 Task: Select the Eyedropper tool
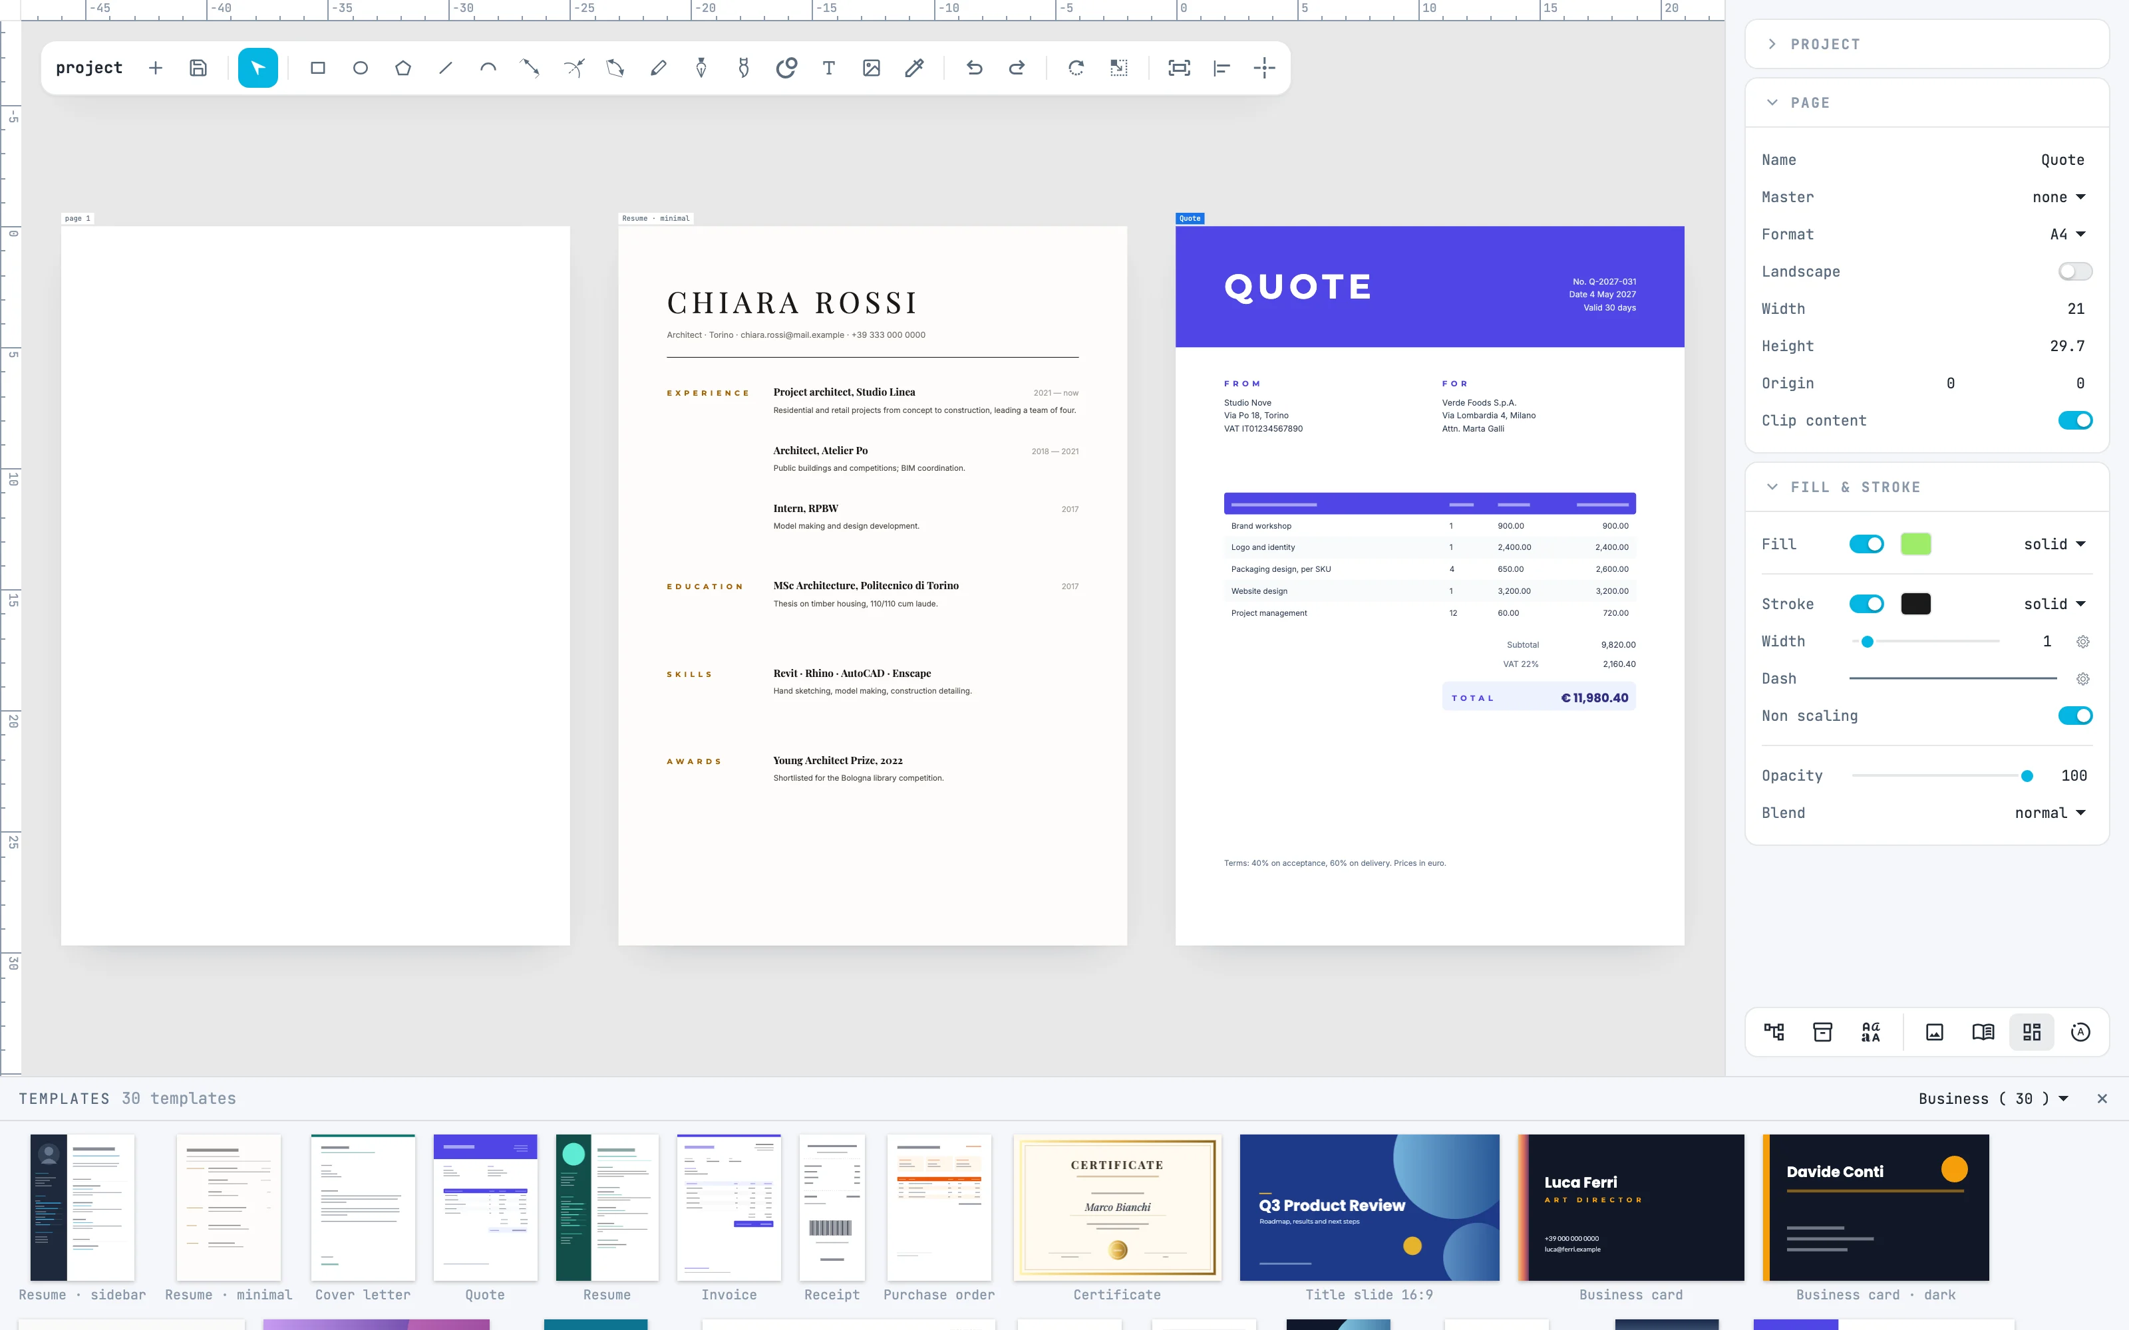click(x=914, y=68)
